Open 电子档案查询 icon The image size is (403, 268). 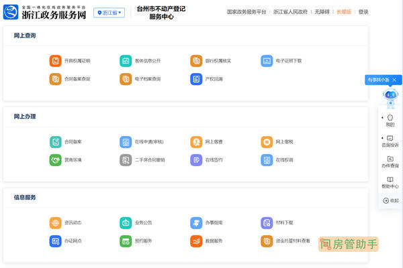pyautogui.click(x=126, y=79)
